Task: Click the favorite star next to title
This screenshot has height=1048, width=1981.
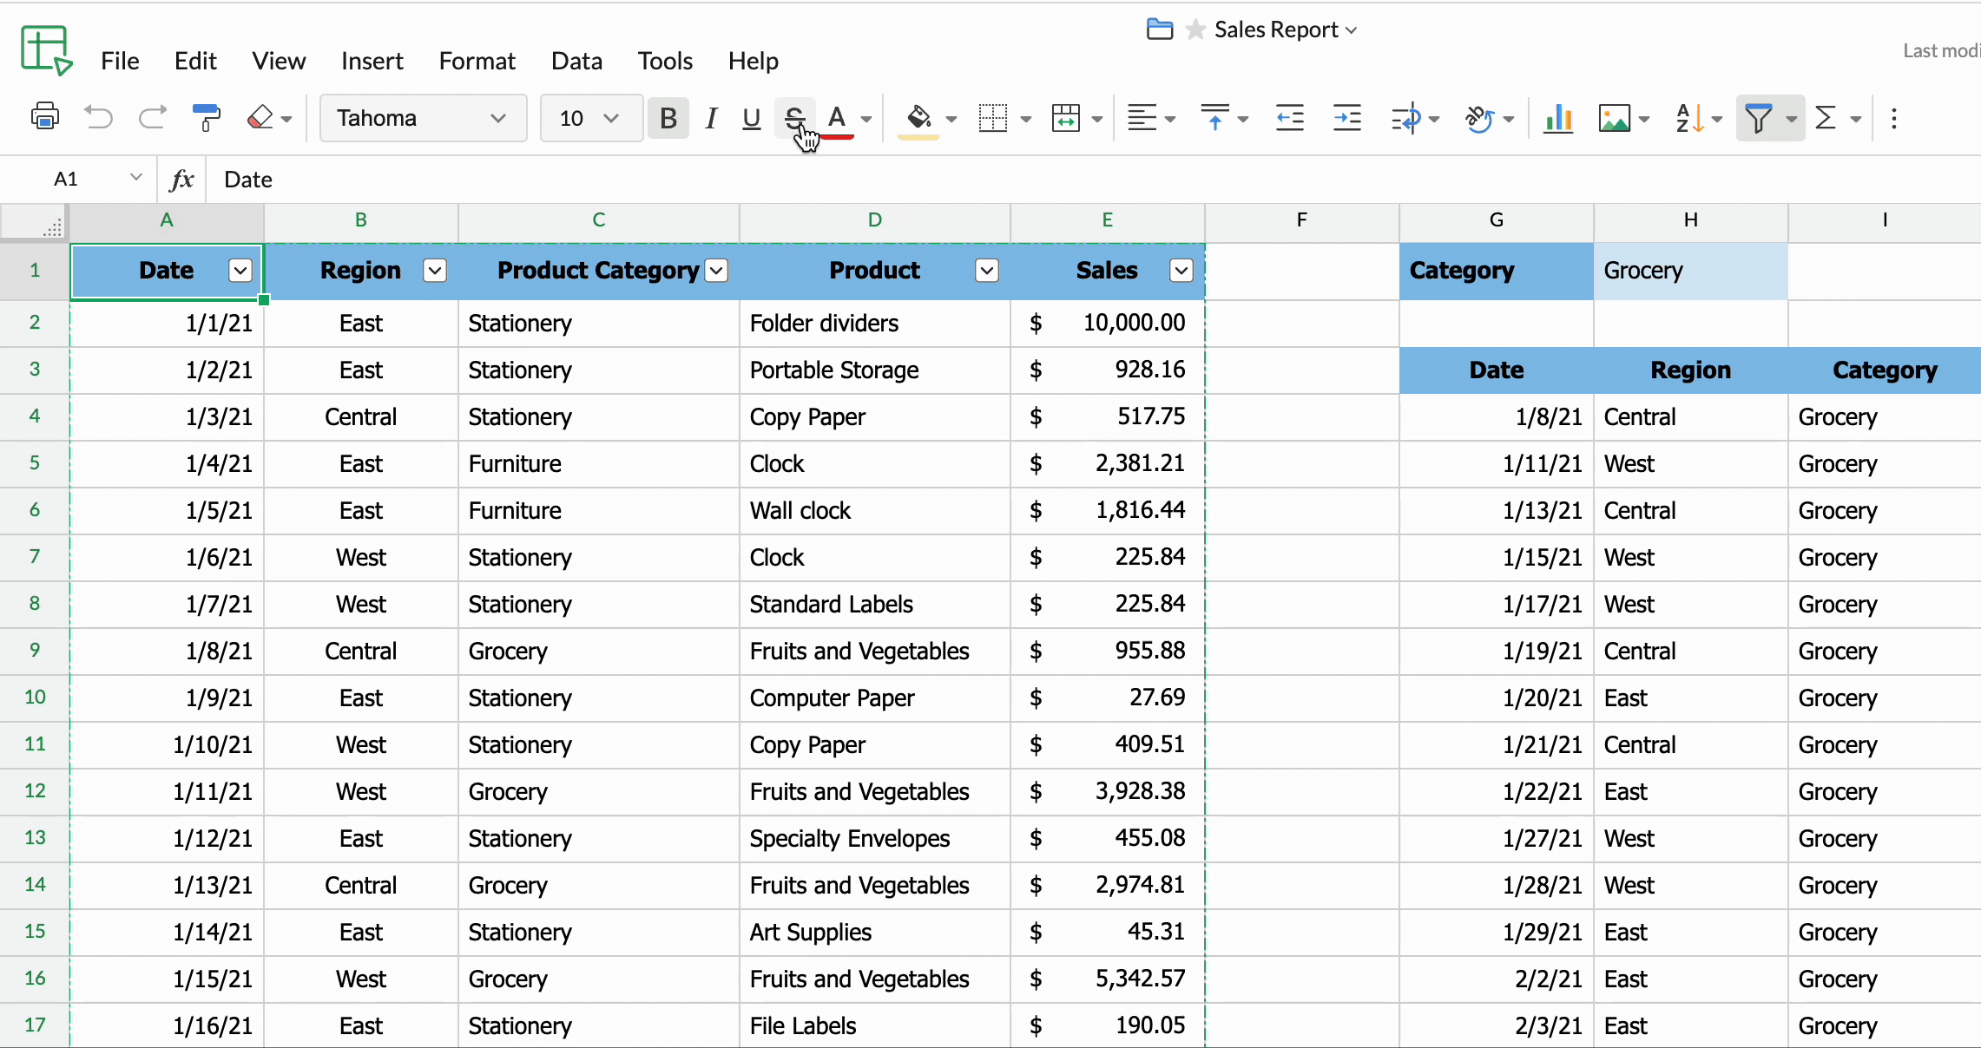Action: [x=1195, y=29]
